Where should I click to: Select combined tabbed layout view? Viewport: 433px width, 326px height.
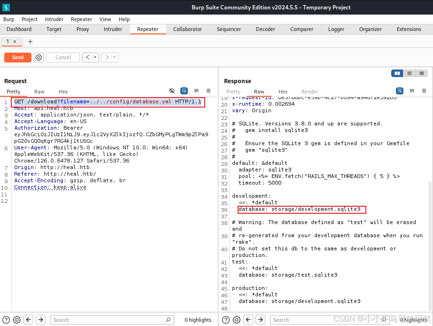tap(422, 73)
